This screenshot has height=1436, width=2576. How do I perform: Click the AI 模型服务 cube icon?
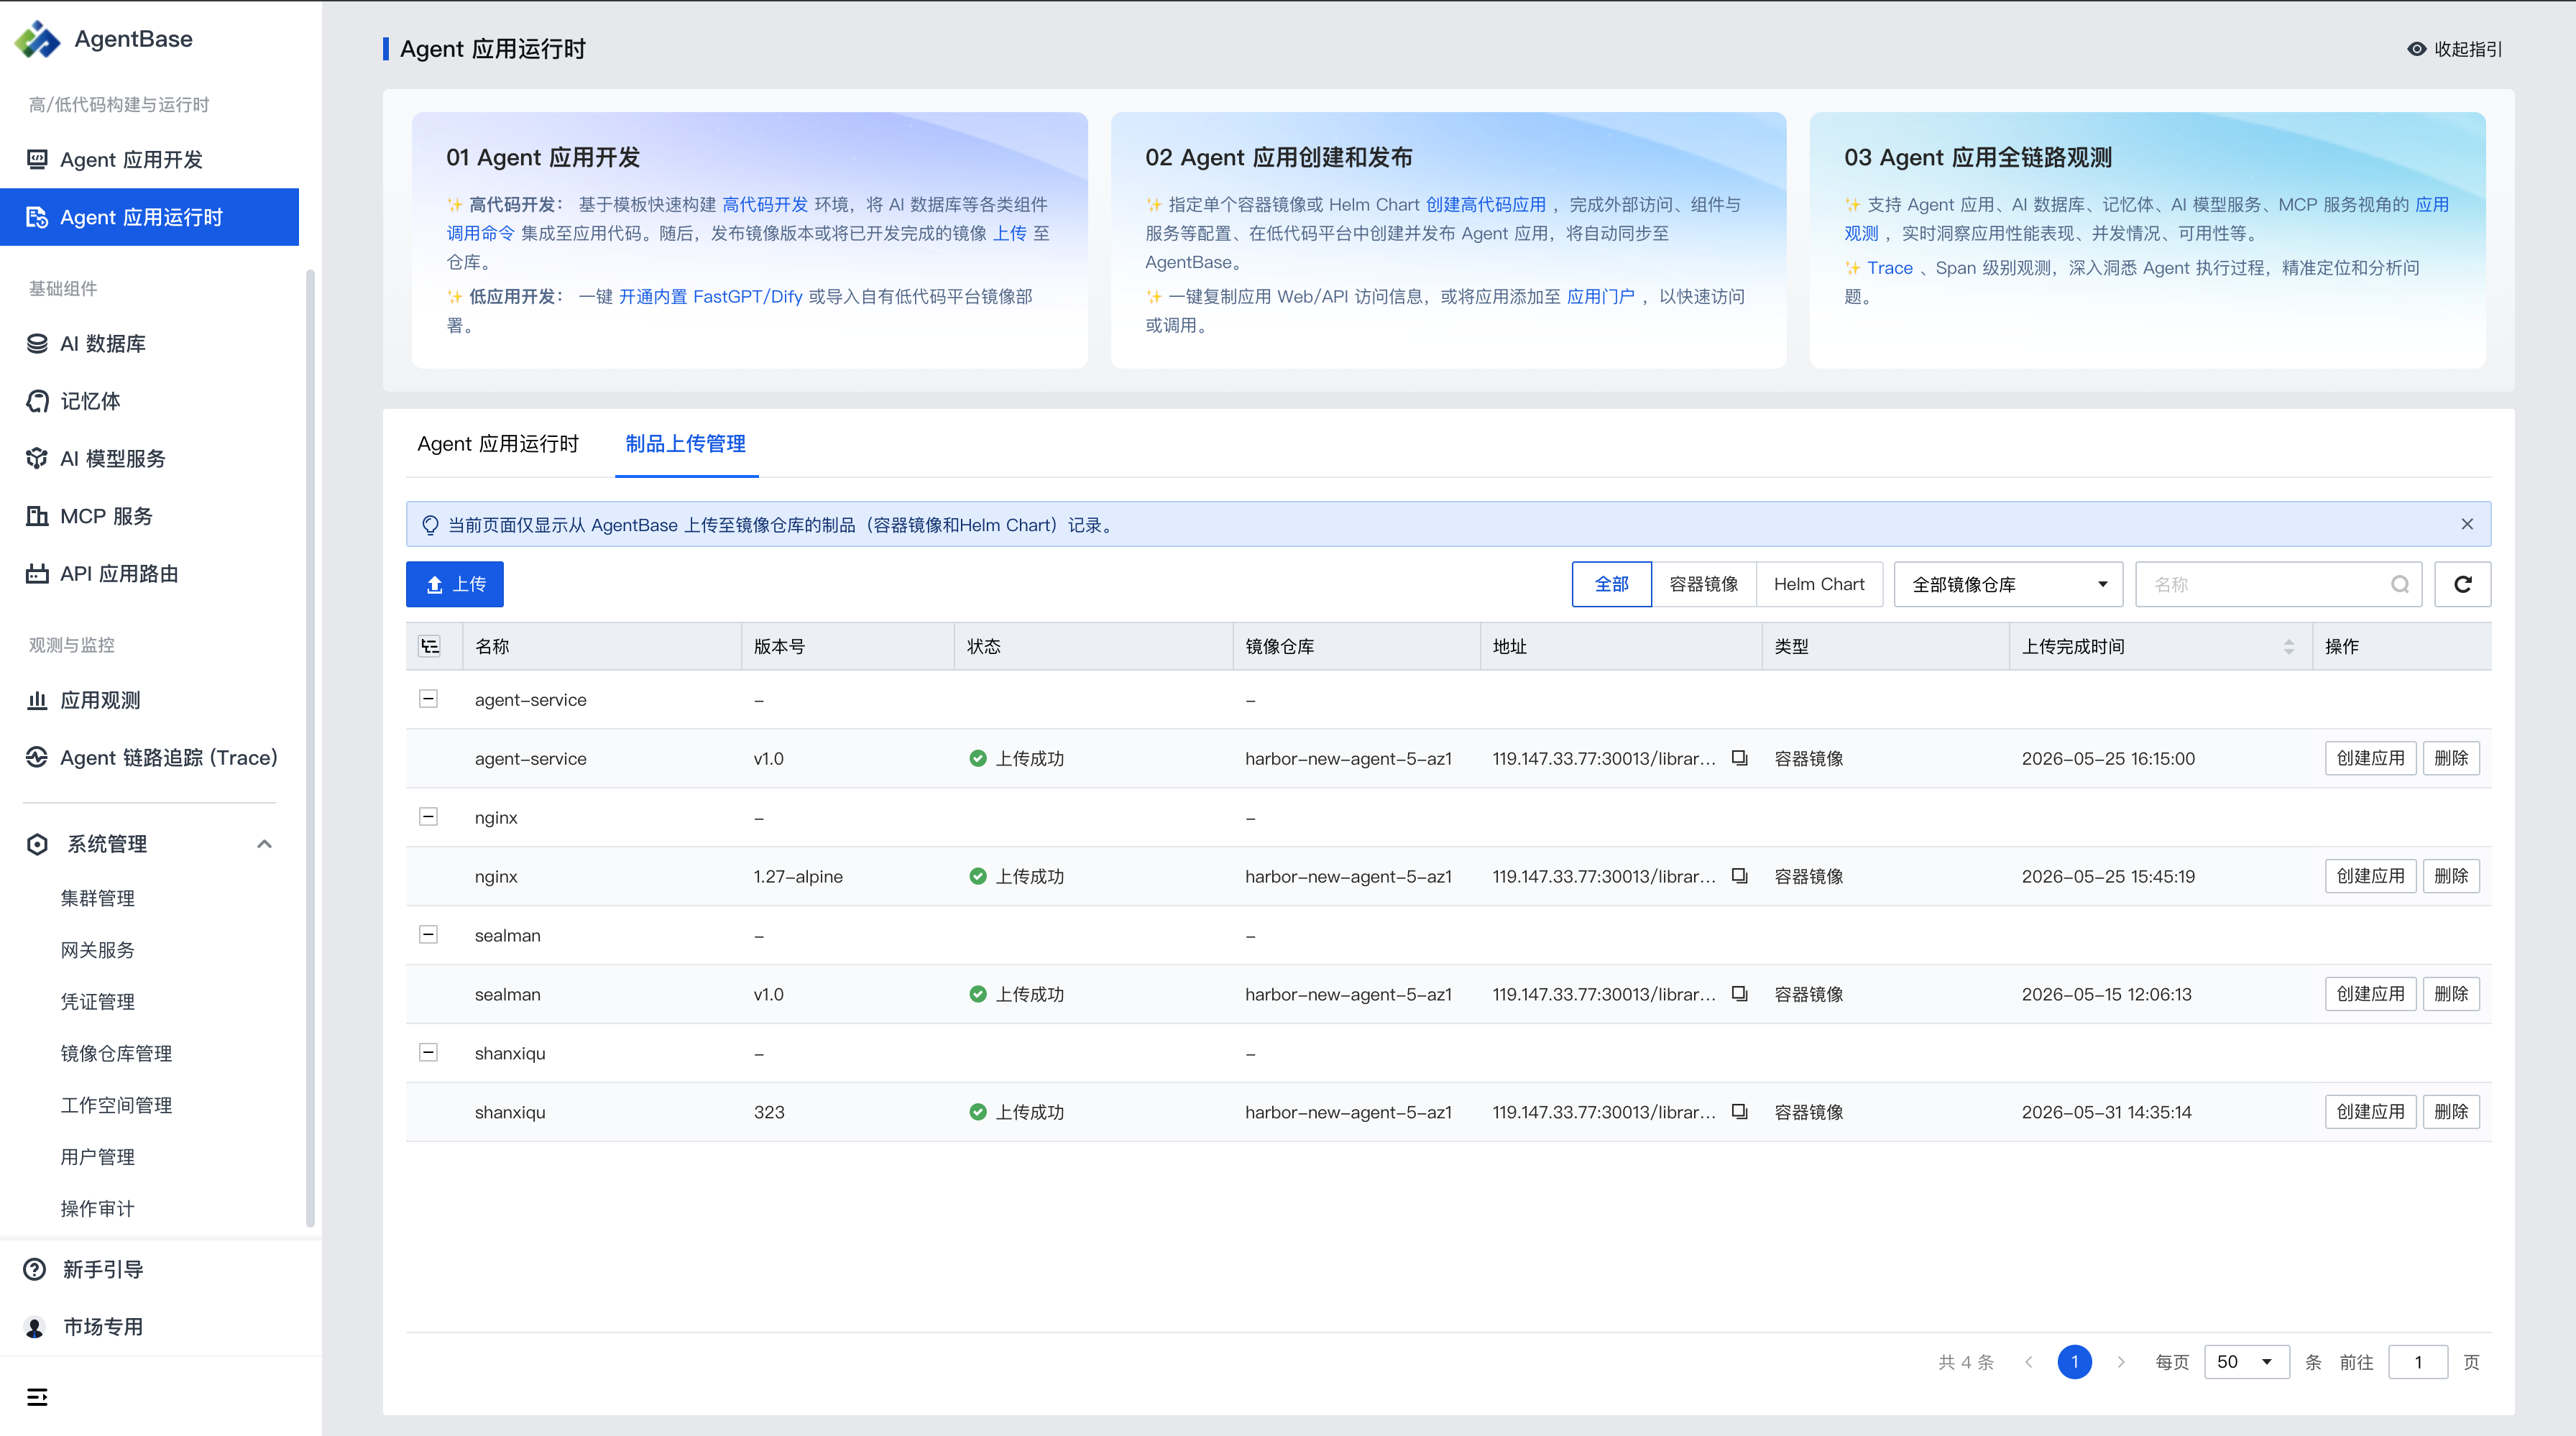click(37, 458)
